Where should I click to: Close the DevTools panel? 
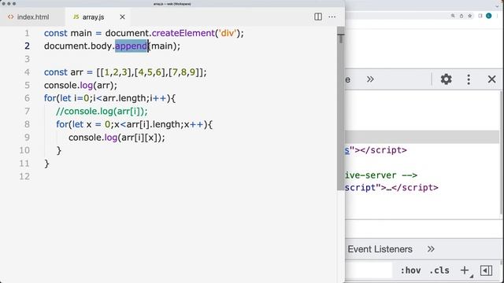[491, 79]
